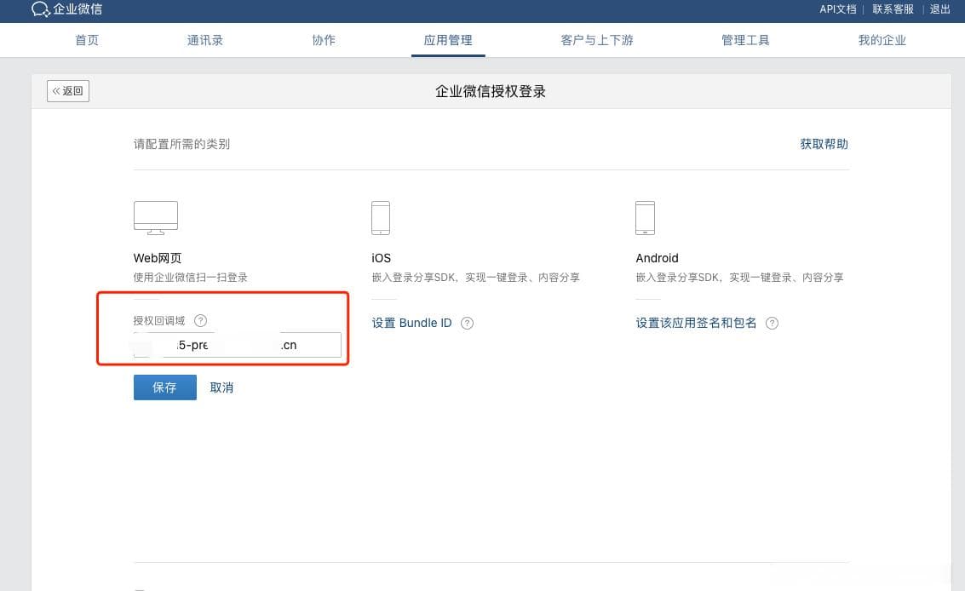The height and width of the screenshot is (591, 965).
Task: Click the help icon beside Bundle ID
Action: 467,324
